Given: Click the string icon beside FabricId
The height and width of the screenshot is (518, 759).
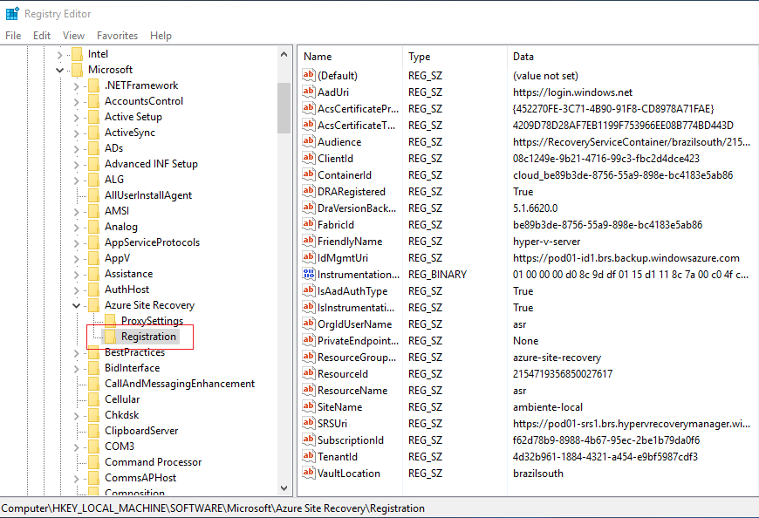Looking at the screenshot, I should coord(308,224).
